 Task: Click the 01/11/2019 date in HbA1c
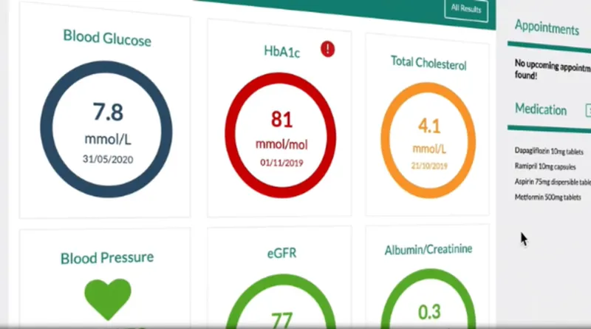click(281, 163)
